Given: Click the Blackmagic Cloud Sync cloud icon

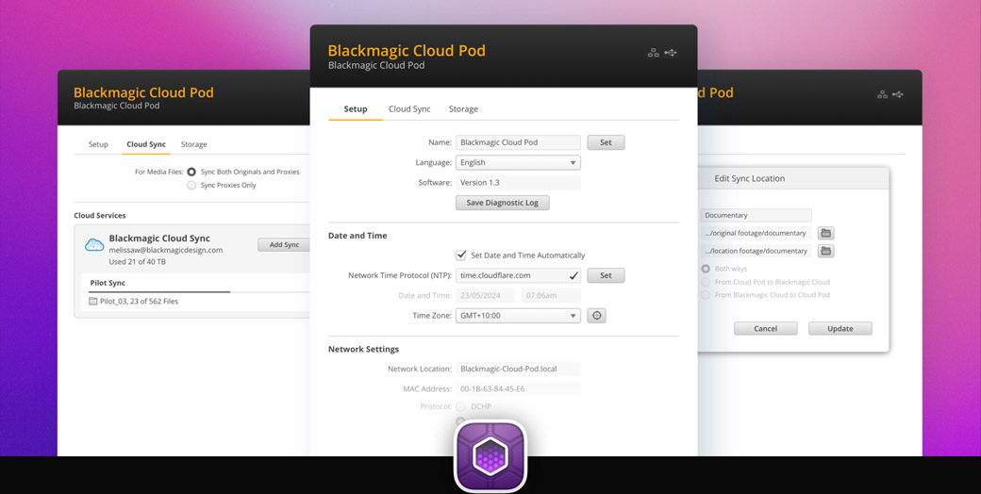Looking at the screenshot, I should [x=94, y=245].
